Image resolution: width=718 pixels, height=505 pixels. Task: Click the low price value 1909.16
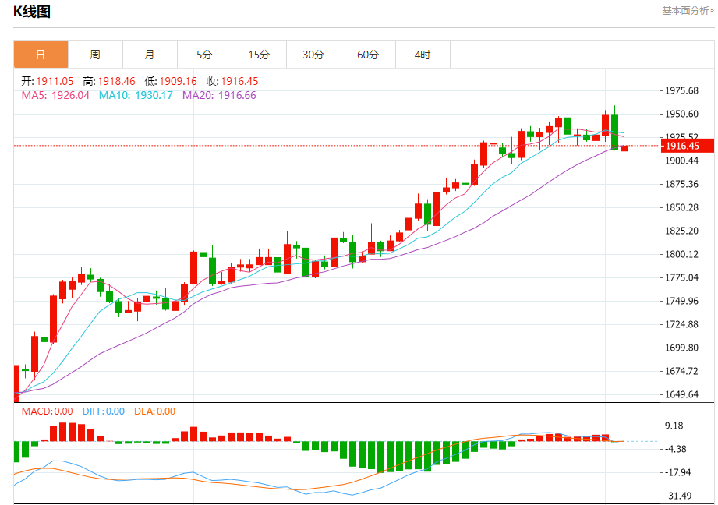click(x=178, y=82)
